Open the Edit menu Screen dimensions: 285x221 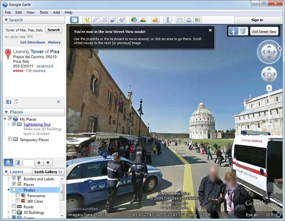(x=19, y=12)
